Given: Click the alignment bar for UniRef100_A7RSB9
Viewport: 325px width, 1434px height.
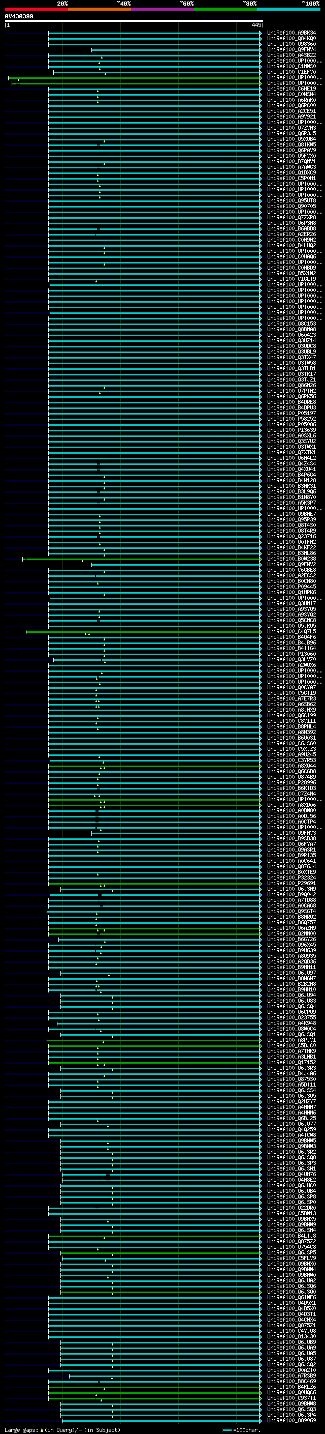Looking at the screenshot, I should click(x=165, y=1376).
